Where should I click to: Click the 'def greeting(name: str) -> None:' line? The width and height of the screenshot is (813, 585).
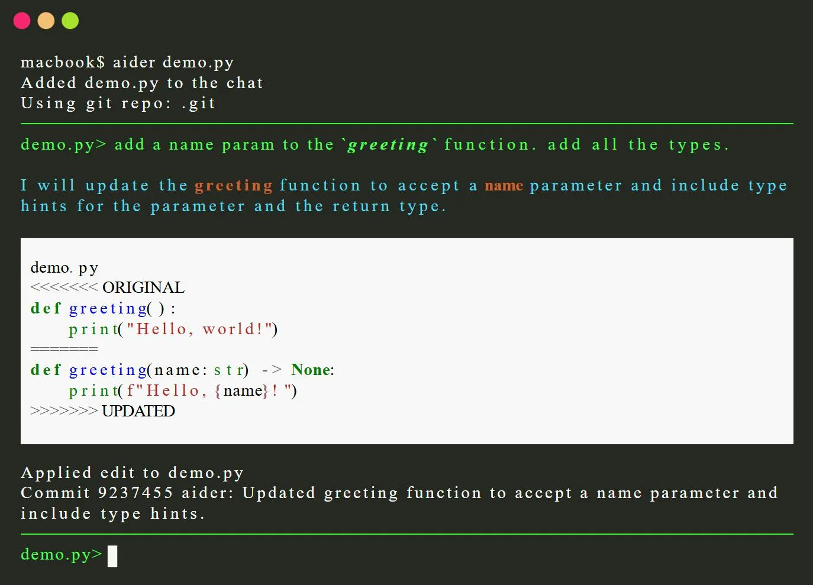[x=182, y=370]
